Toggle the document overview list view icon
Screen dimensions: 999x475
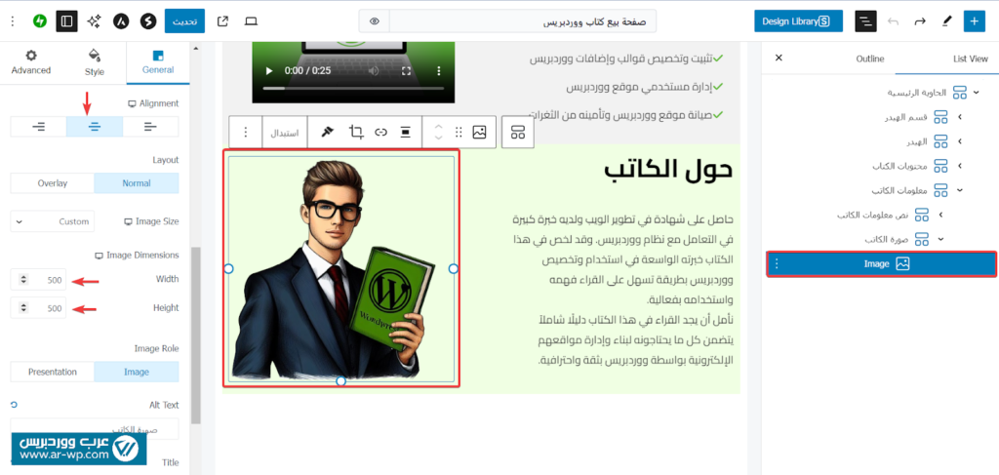coord(866,21)
